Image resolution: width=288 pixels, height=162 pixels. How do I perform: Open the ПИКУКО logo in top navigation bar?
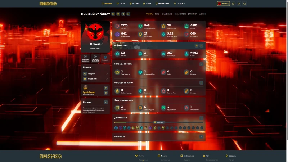(48, 4)
